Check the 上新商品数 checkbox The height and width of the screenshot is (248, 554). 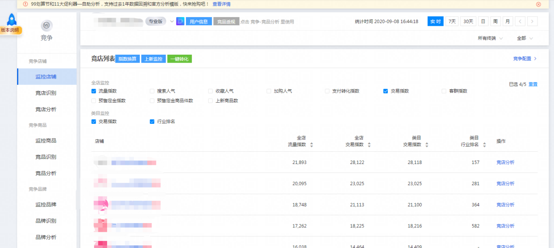211,101
